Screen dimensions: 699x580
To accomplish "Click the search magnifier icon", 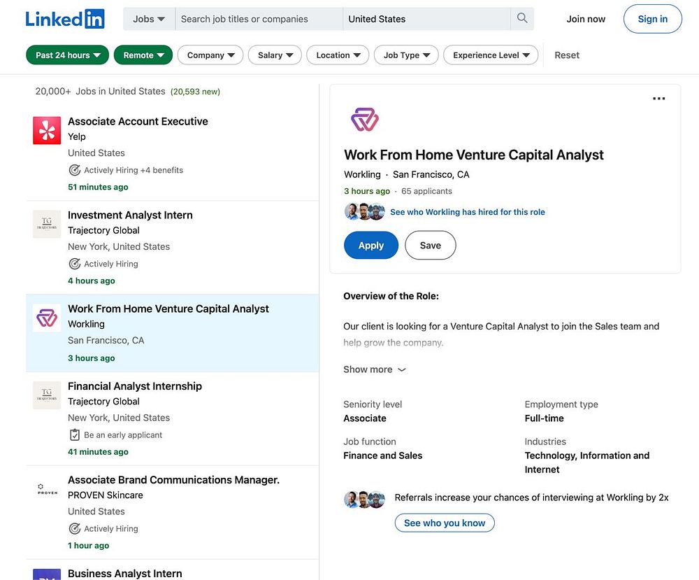I will pyautogui.click(x=522, y=19).
